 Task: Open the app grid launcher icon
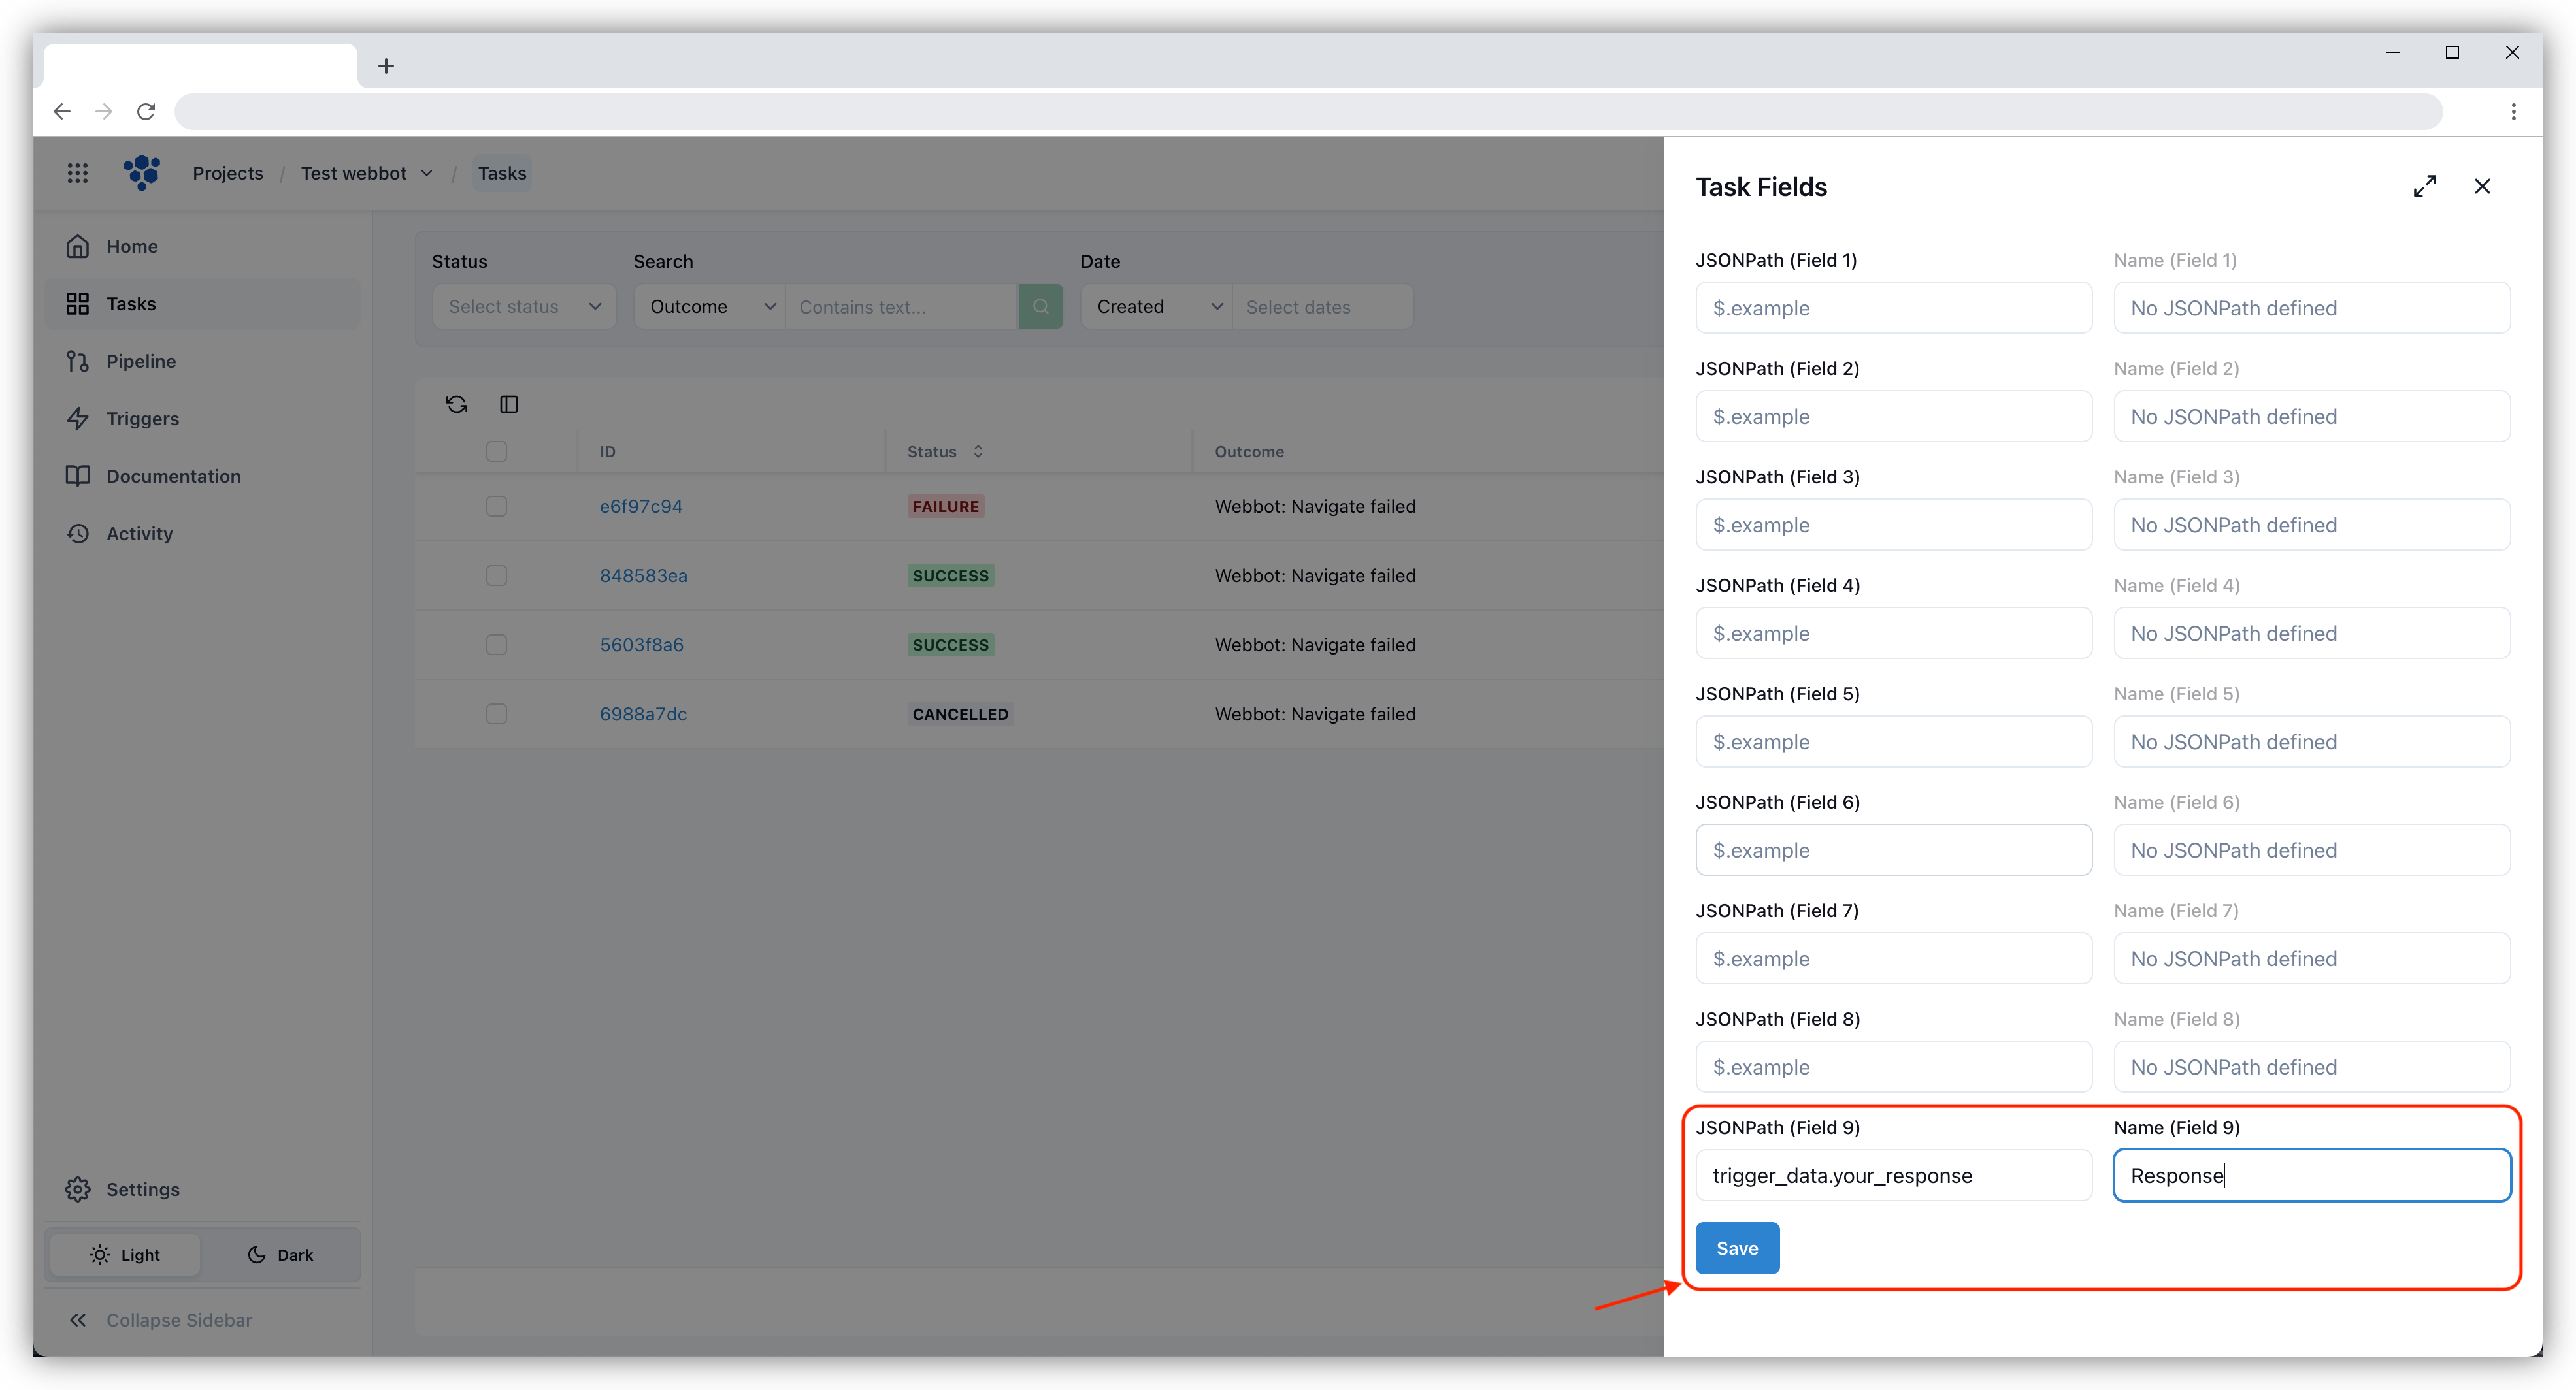pos(78,173)
